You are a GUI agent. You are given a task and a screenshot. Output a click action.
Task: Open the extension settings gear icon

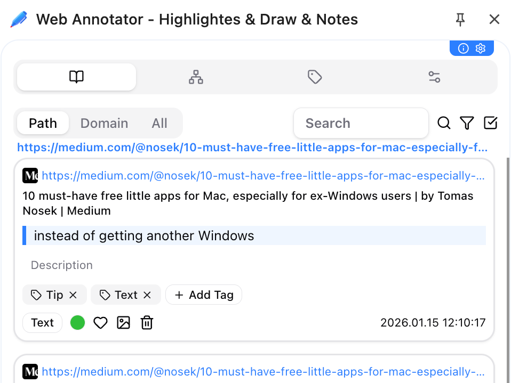click(x=481, y=48)
